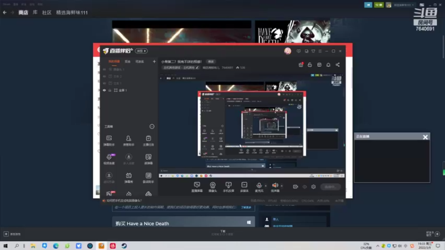
Task: Open 弹幕秀 tool in toolbox
Action: (x=128, y=178)
